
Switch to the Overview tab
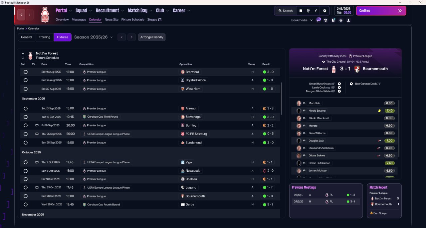pyautogui.click(x=62, y=20)
